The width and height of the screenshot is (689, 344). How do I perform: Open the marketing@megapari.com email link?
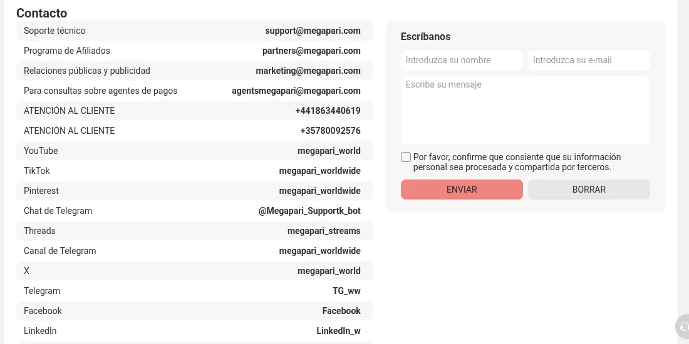[x=308, y=71]
